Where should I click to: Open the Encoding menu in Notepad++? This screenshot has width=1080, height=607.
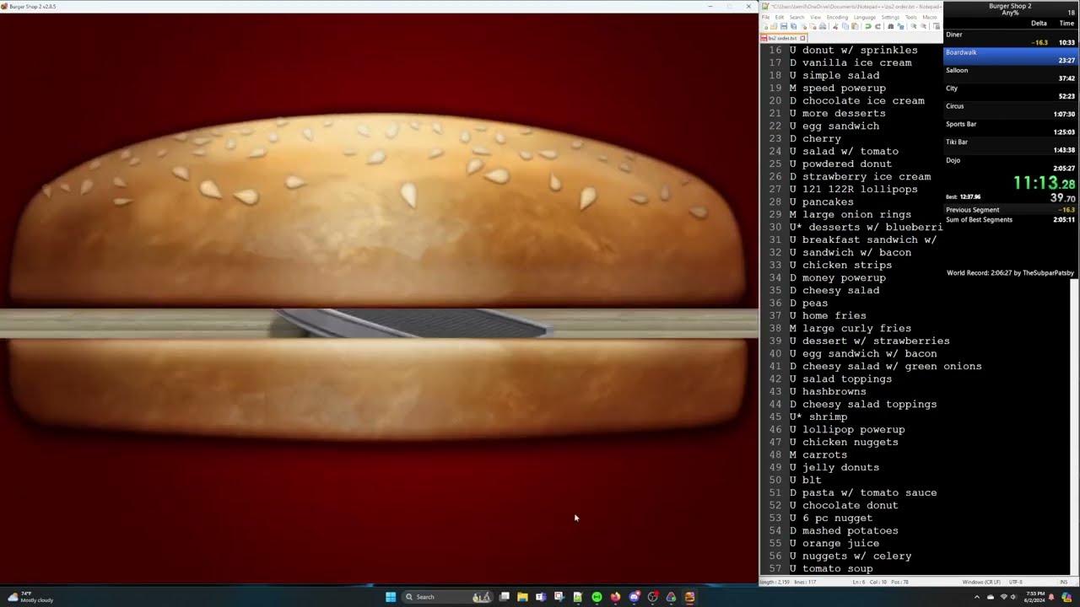coord(837,18)
